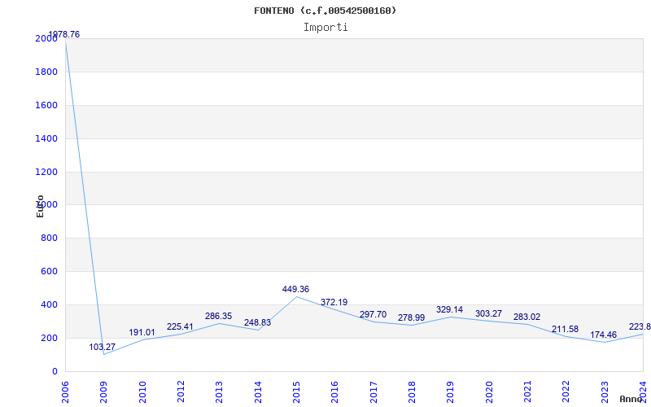Screen dimensions: 651x407
Task: Click the y-axis value 0
Action: (x=55, y=371)
